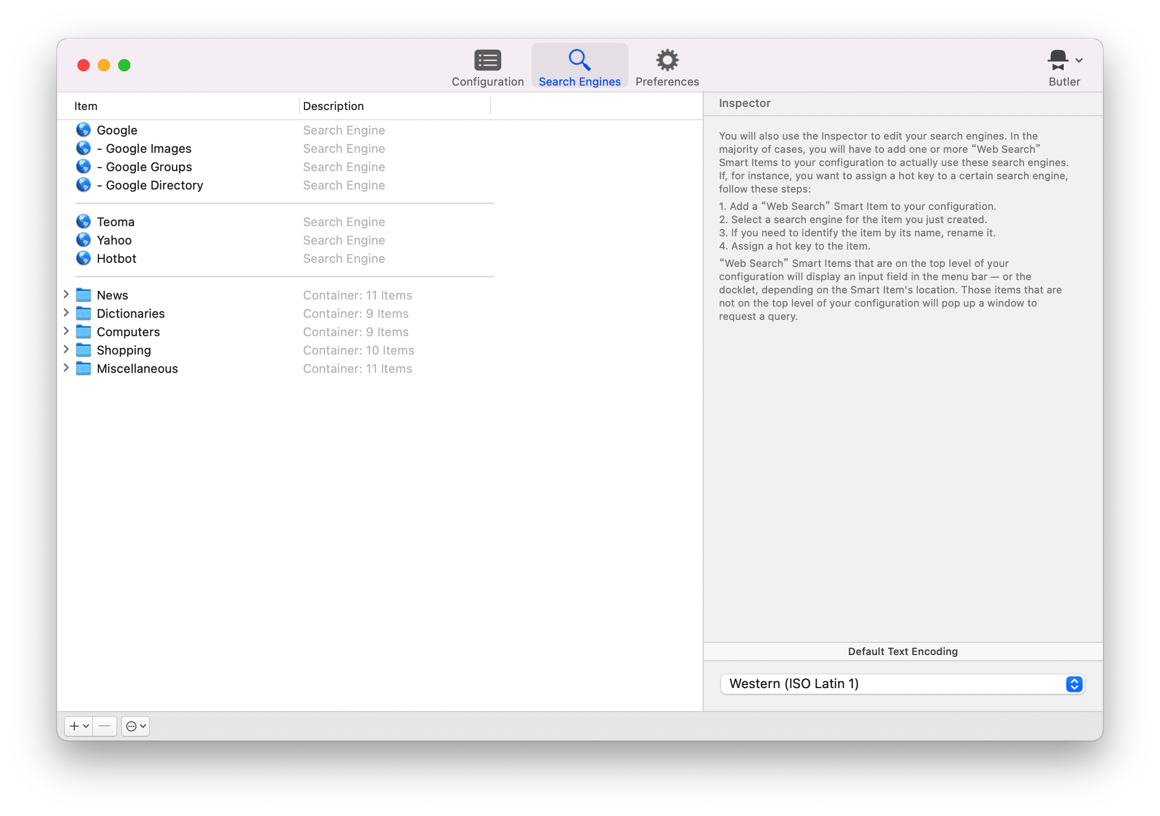Click the Shopping folder icon

pos(84,350)
